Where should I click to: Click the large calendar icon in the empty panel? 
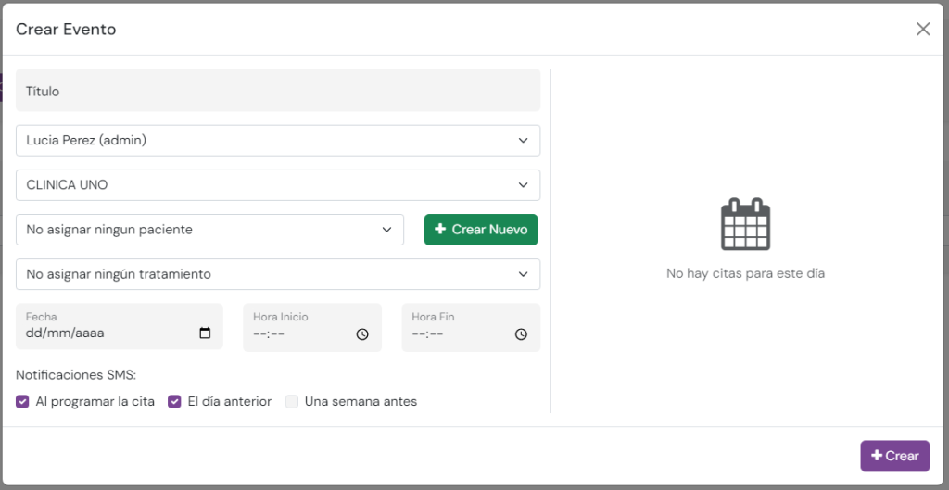coord(745,224)
